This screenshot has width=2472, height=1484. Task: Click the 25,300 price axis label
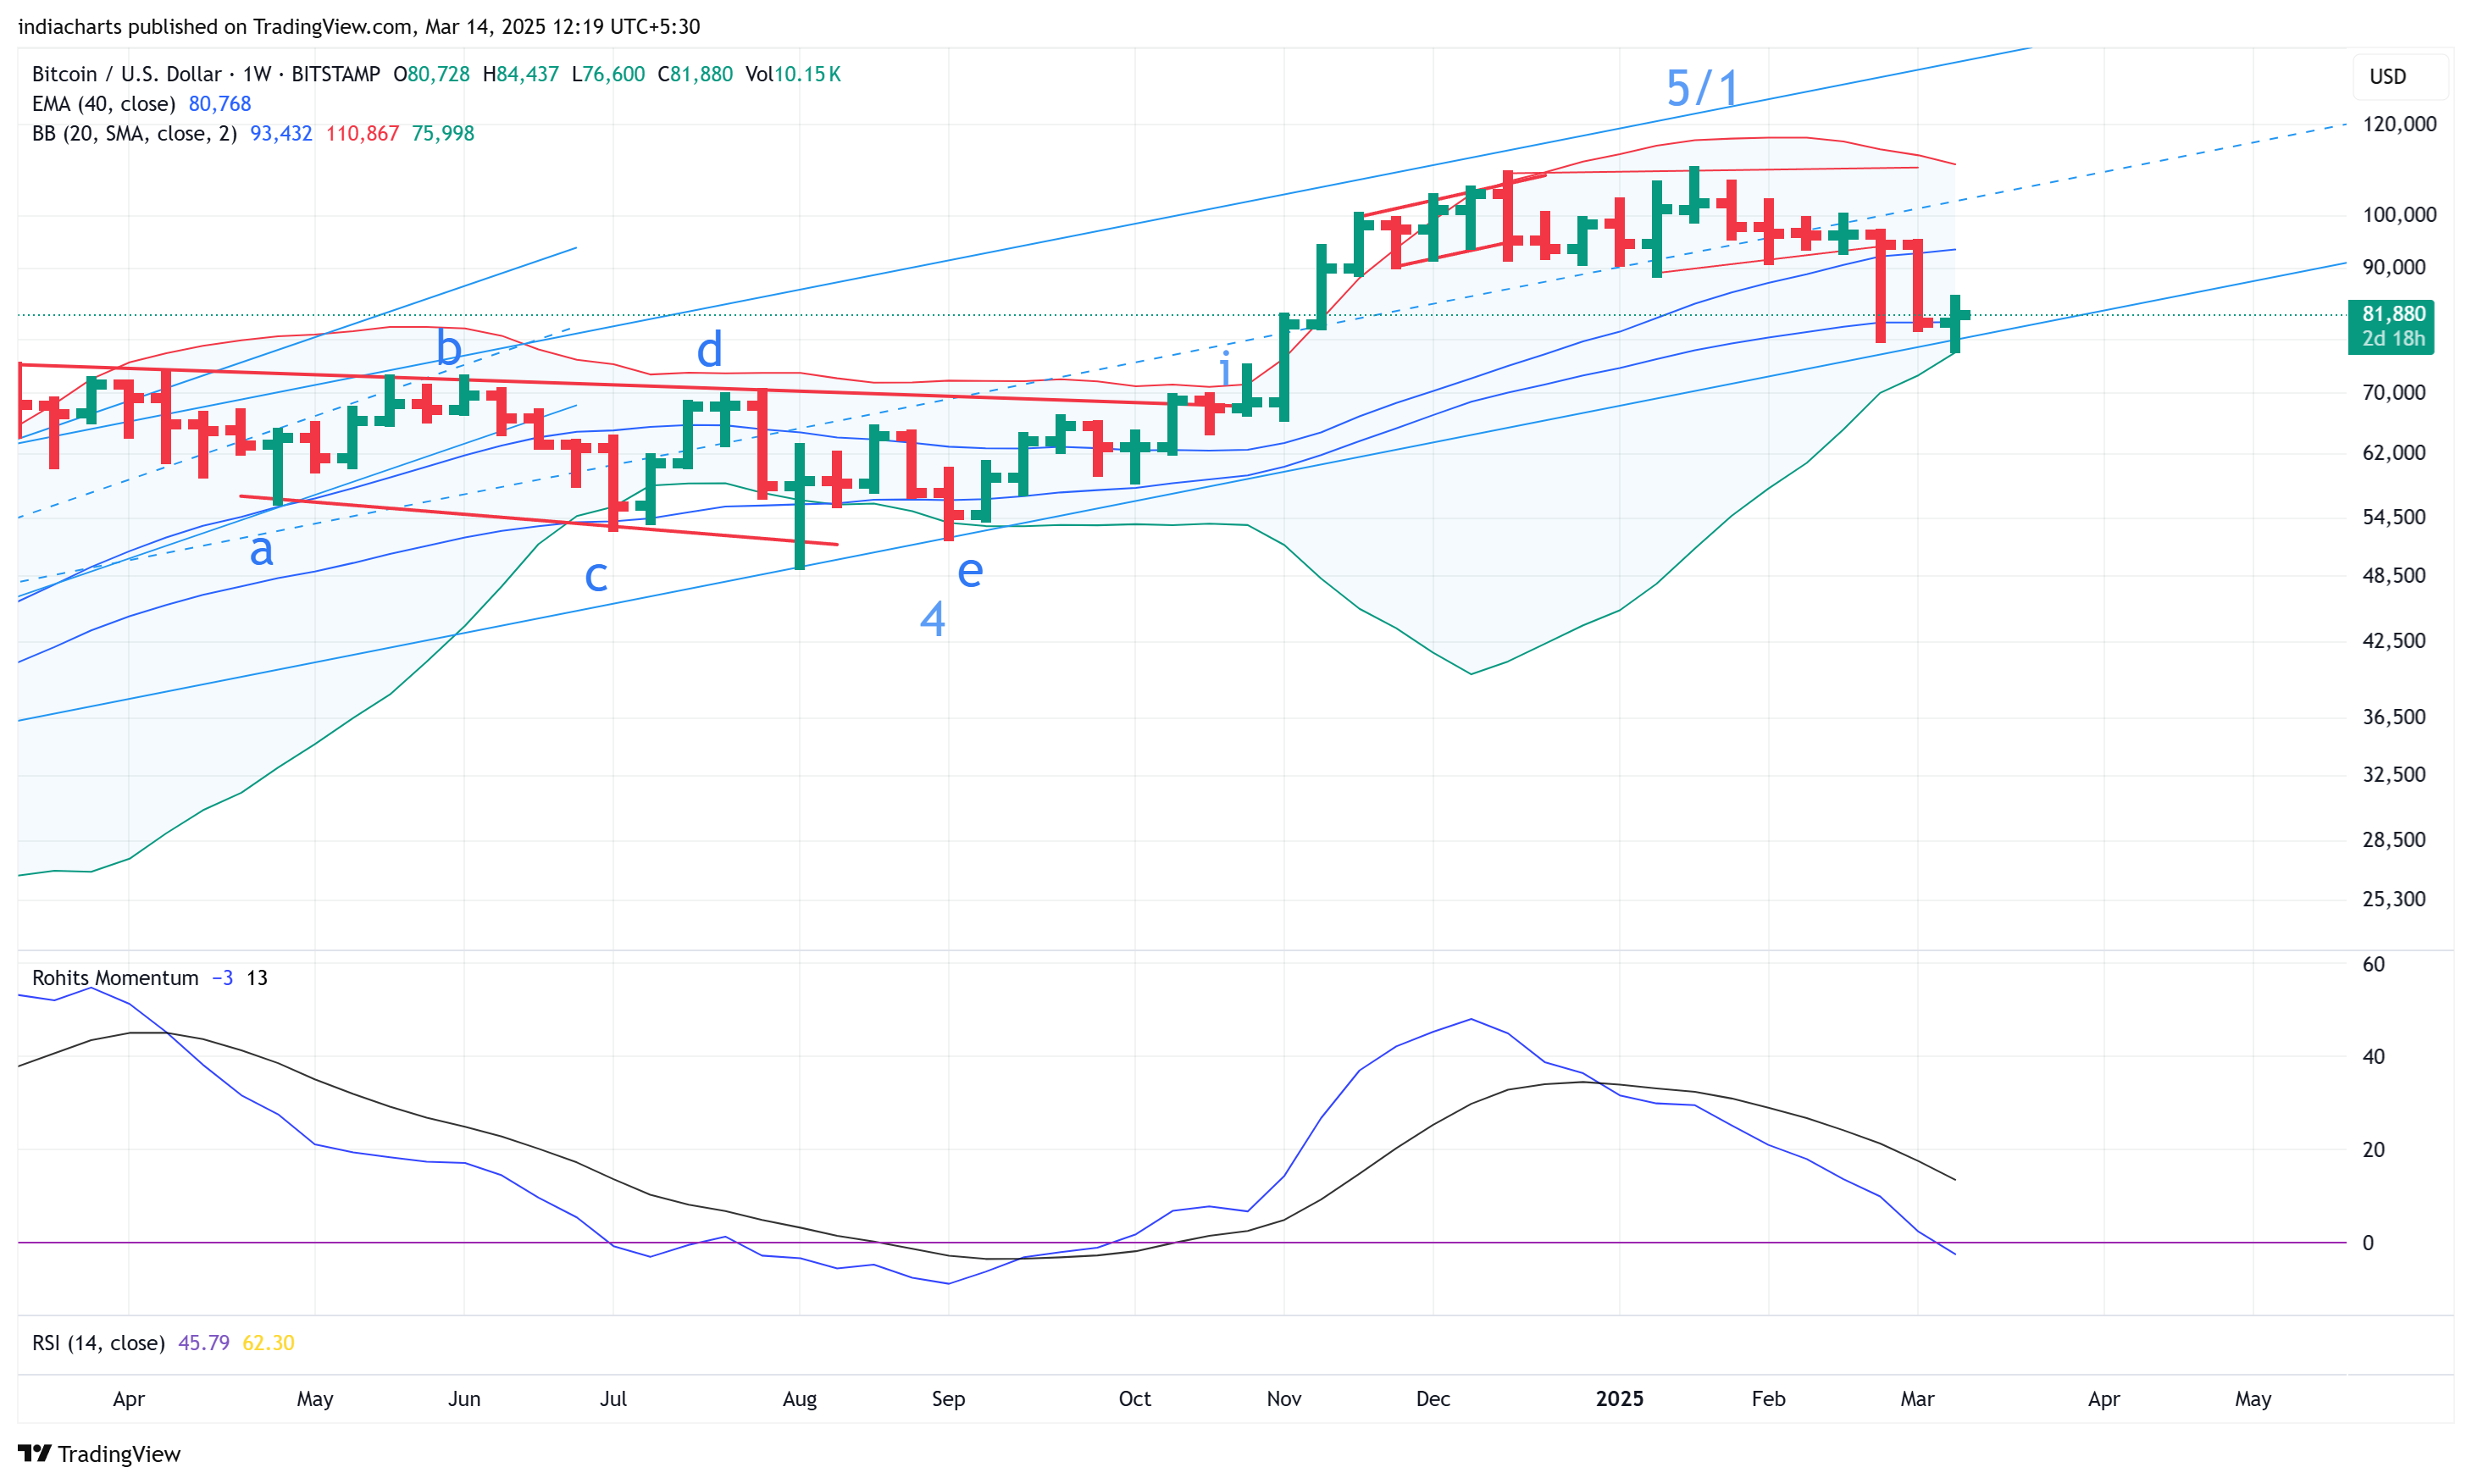point(2393,899)
